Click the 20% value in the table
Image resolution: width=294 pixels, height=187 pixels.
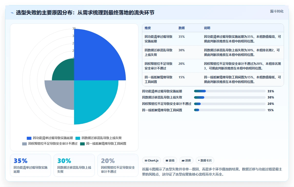point(181,64)
